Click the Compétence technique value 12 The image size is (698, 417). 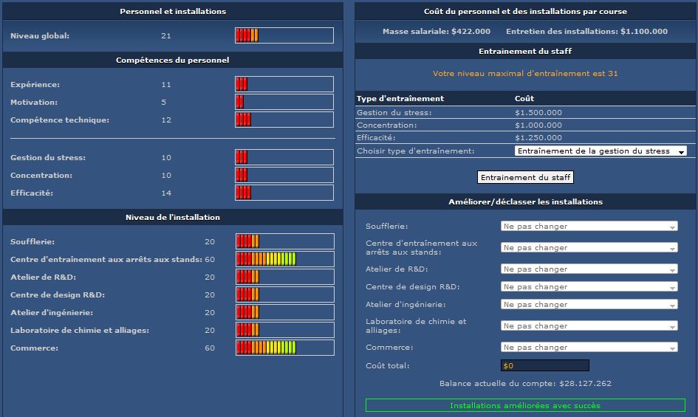[x=166, y=120]
